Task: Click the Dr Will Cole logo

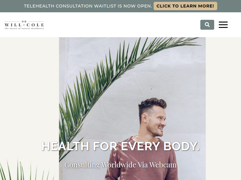Action: pos(24,25)
